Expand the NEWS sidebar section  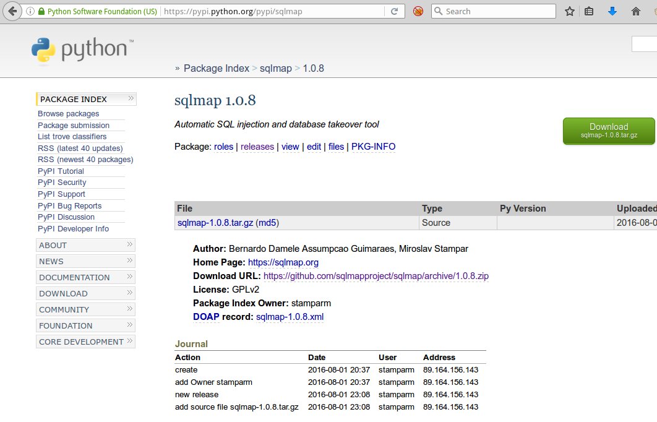[x=85, y=261]
